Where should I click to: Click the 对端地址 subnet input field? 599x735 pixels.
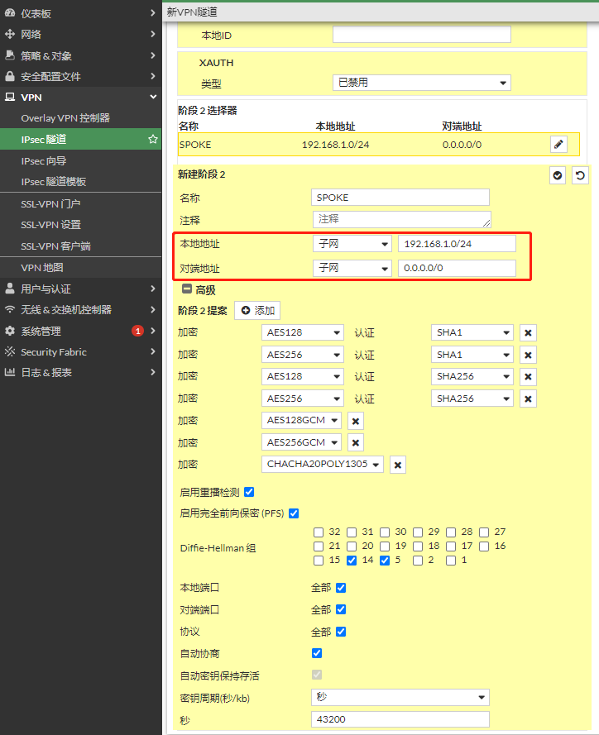tap(456, 269)
